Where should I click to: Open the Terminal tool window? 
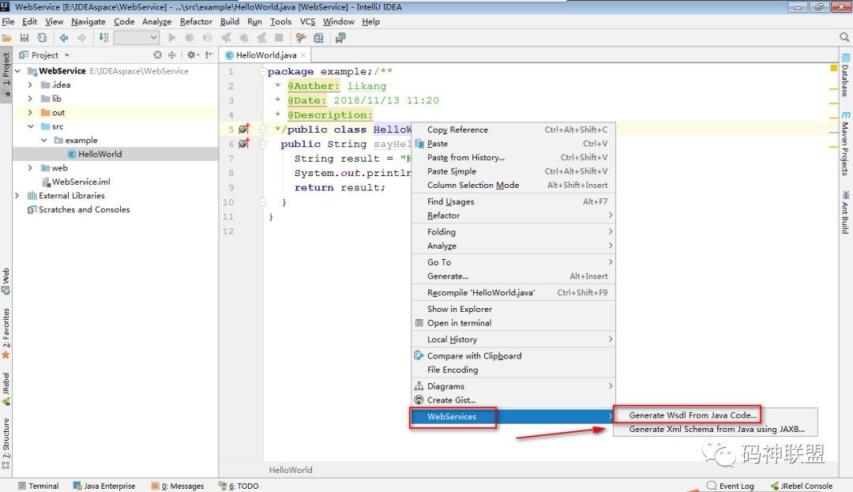(x=38, y=486)
